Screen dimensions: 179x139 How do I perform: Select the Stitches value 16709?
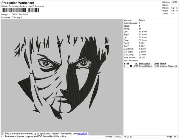click(174, 2)
